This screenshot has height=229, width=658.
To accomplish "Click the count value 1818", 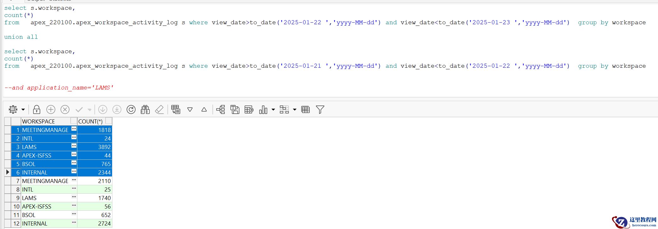I will point(104,130).
